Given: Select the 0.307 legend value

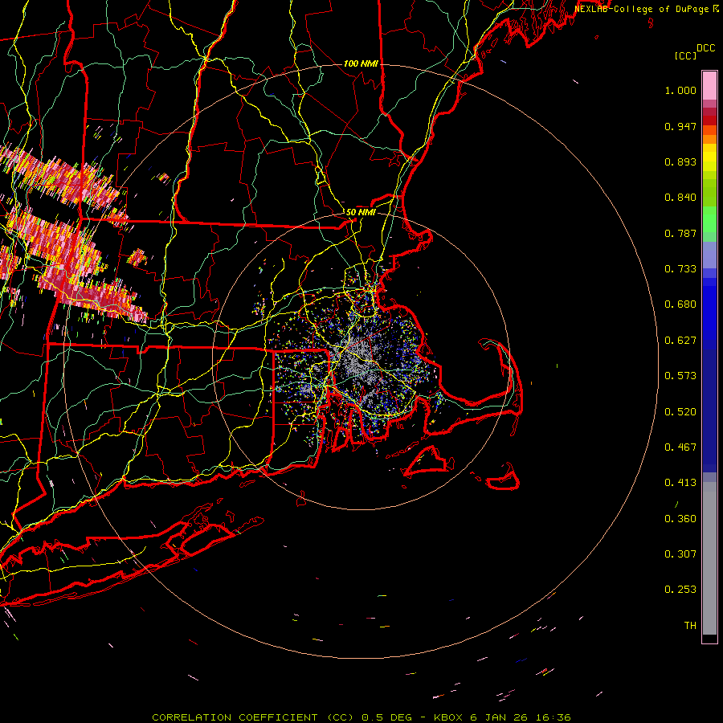Looking at the screenshot, I should 680,554.
